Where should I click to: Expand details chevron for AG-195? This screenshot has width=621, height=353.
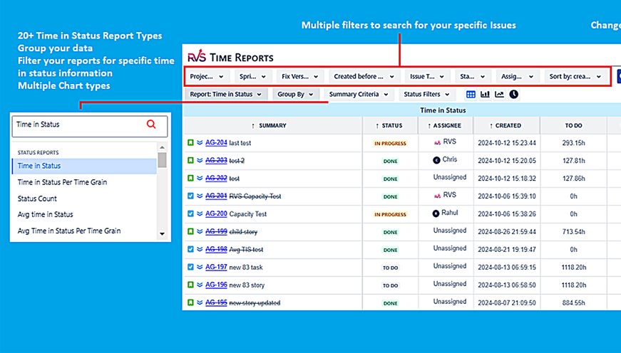click(200, 302)
